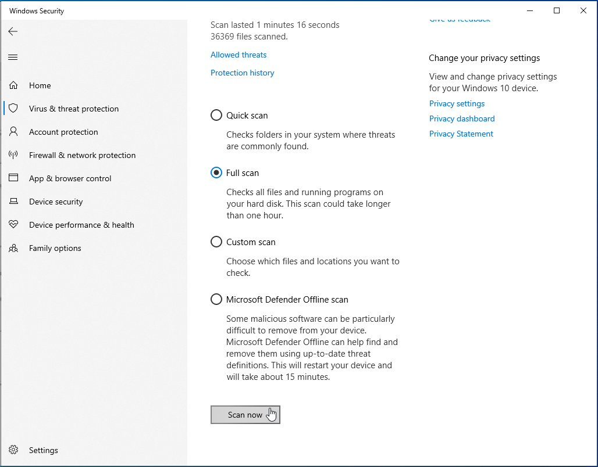Click the Firewall & network protection antenna icon
Screen dimensions: 598x467
click(13, 155)
